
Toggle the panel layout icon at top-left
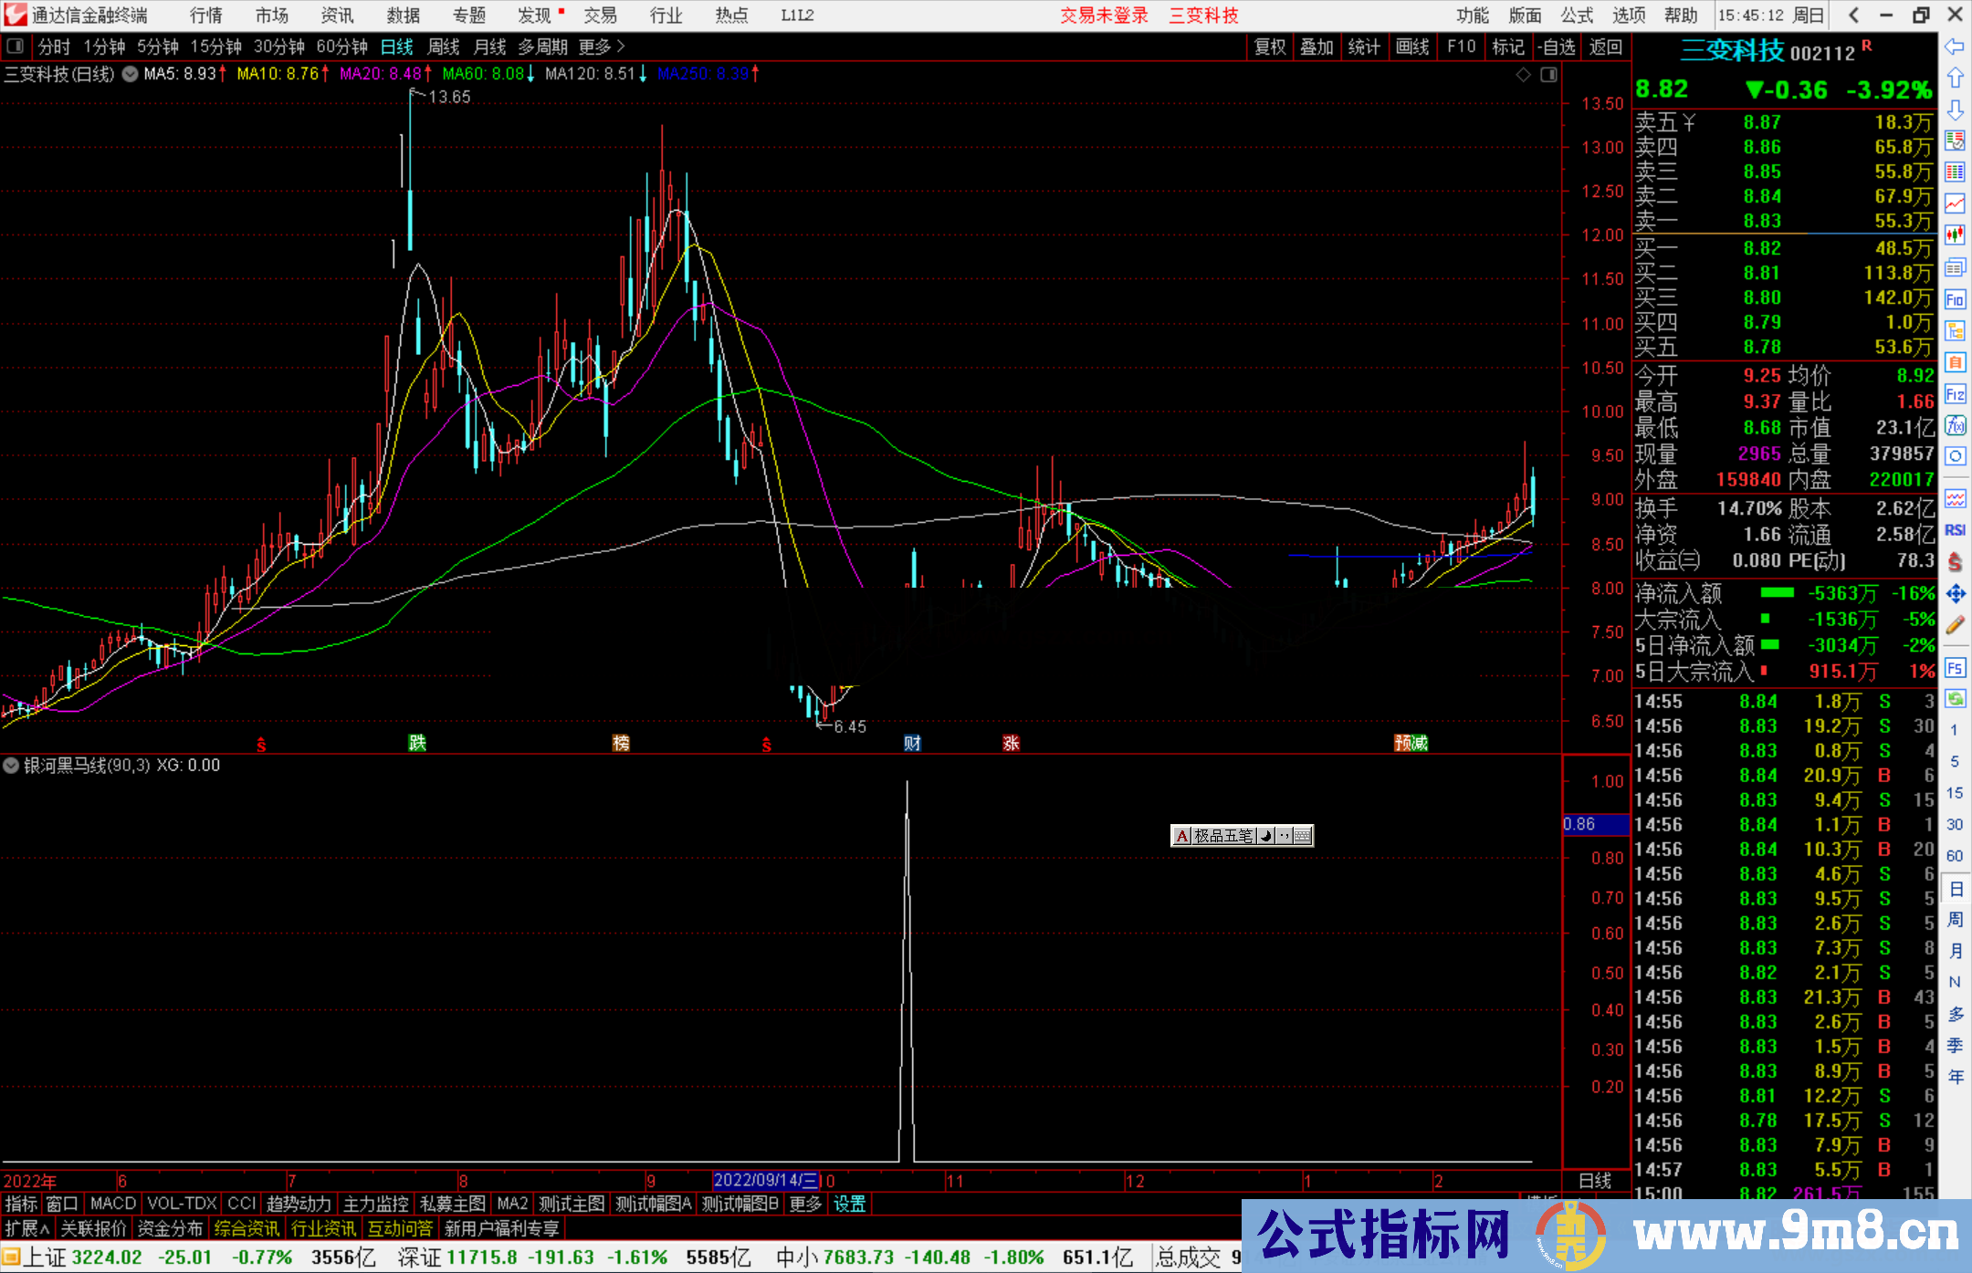[15, 47]
